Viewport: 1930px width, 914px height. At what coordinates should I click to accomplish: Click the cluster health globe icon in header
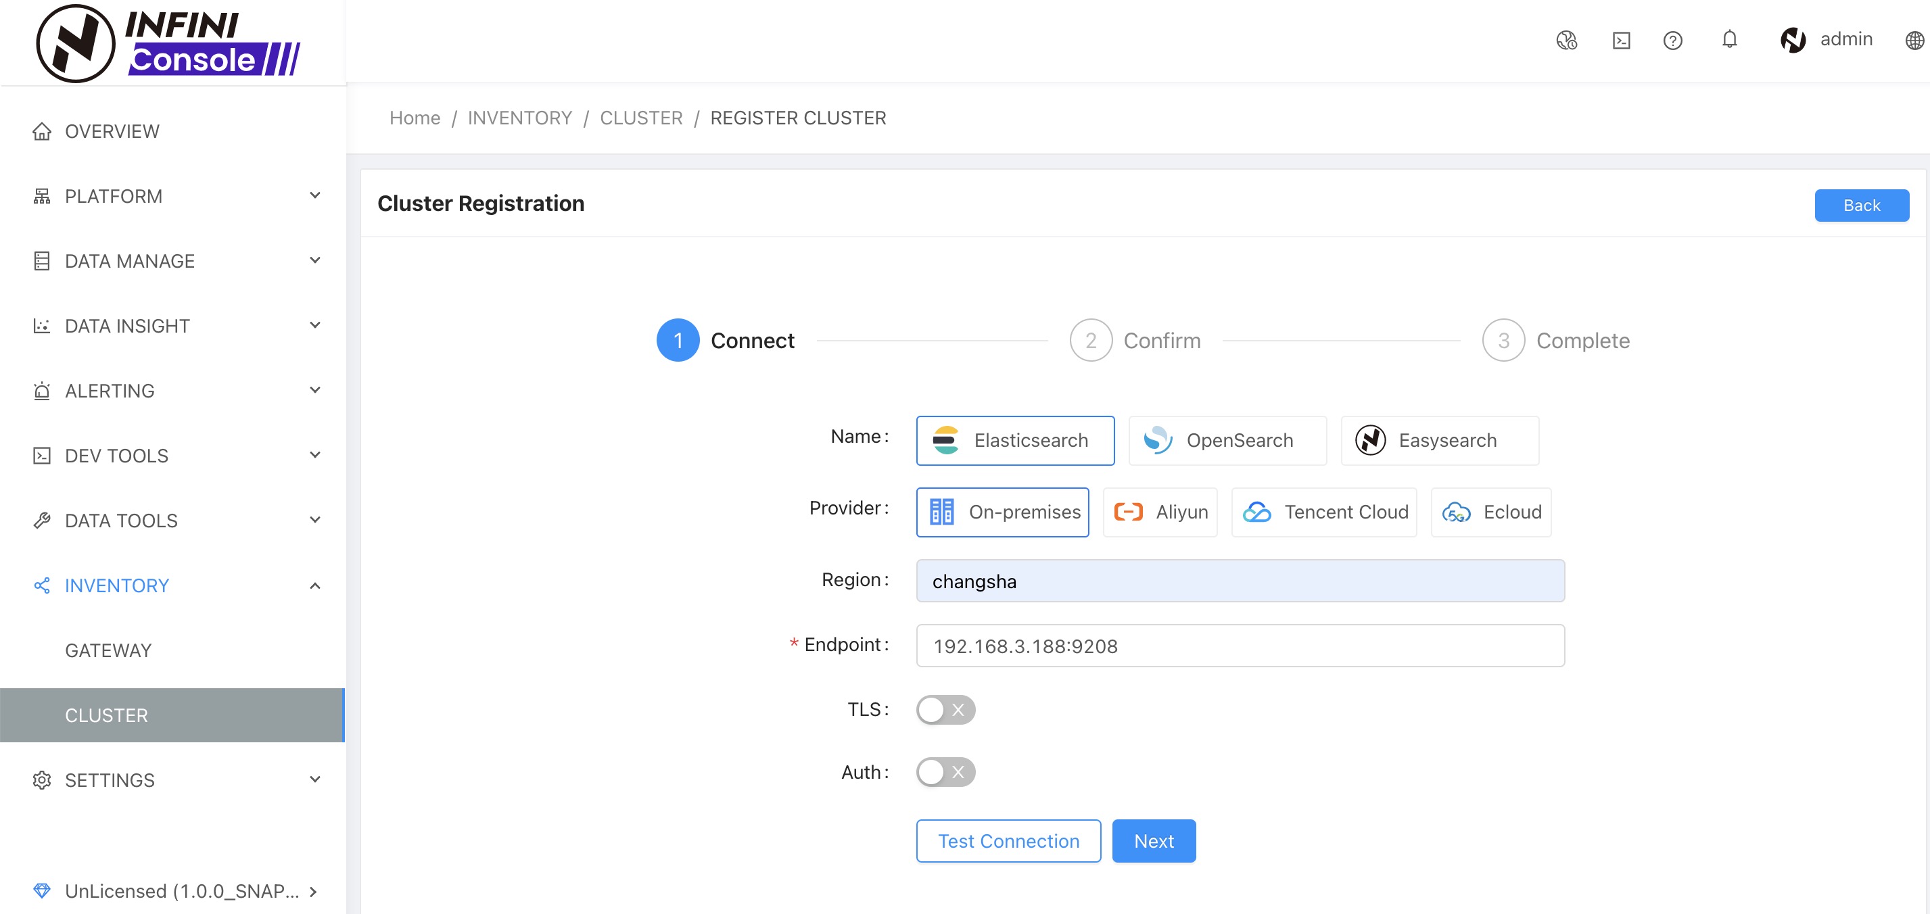(x=1566, y=41)
